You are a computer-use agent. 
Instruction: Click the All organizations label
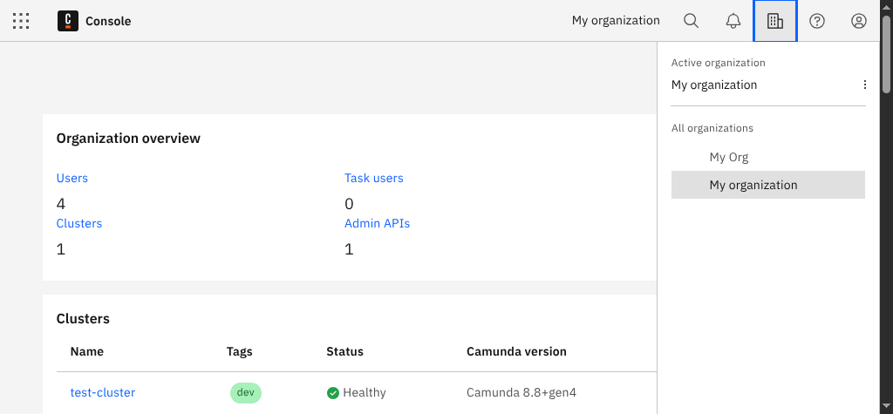(712, 128)
